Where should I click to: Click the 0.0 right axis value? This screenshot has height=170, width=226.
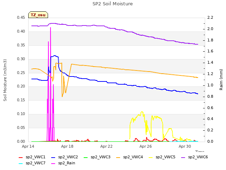[210, 141]
